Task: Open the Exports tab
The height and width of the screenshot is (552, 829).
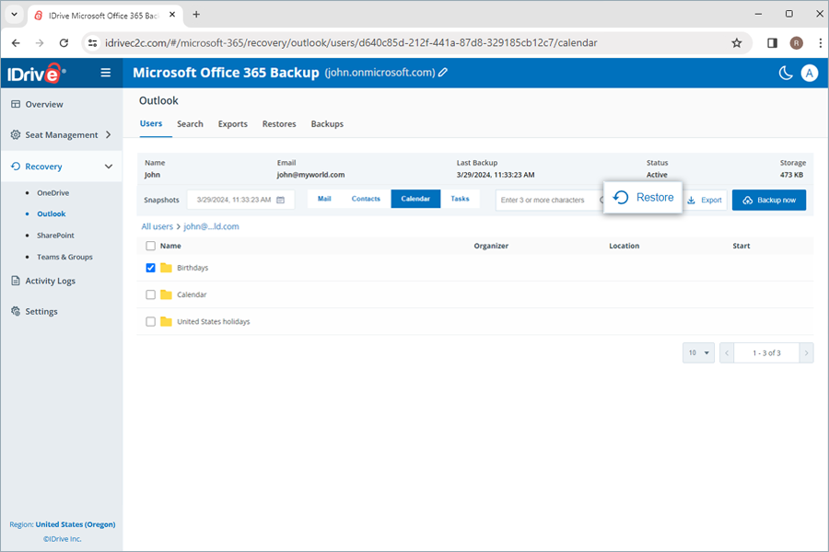Action: pyautogui.click(x=232, y=123)
